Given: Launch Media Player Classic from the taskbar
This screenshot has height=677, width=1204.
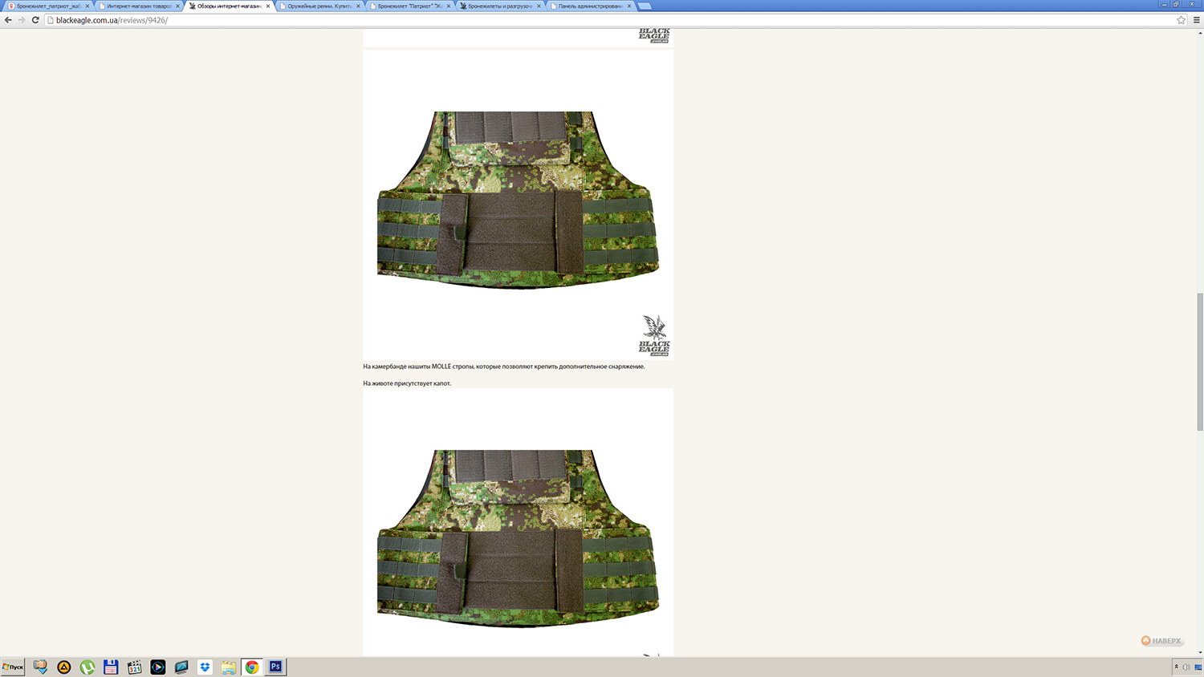Looking at the screenshot, I should click(x=134, y=667).
